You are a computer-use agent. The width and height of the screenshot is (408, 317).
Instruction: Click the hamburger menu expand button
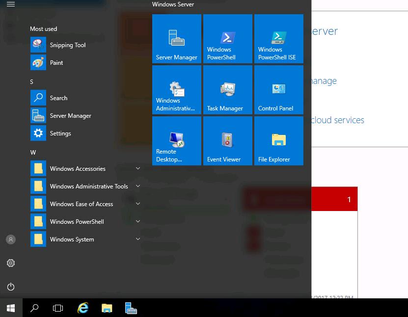click(11, 4)
